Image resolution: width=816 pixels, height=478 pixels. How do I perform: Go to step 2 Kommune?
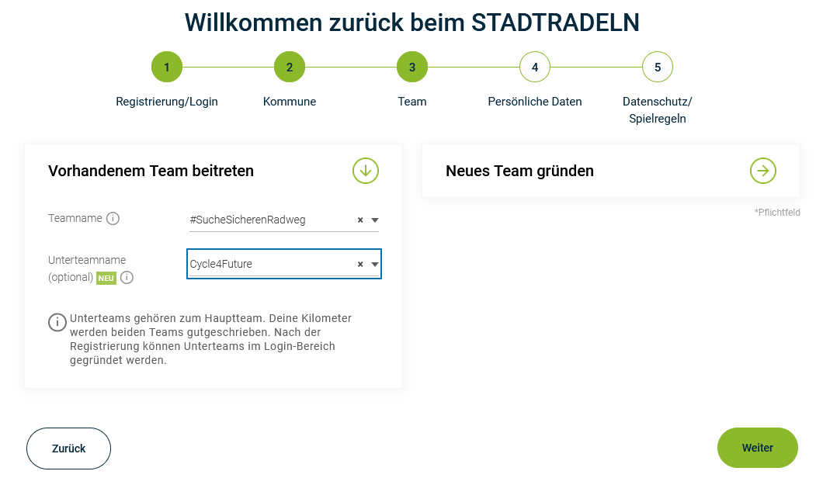[290, 68]
